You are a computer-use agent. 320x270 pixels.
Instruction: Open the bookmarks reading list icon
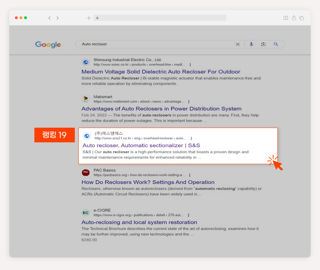[x=286, y=18]
